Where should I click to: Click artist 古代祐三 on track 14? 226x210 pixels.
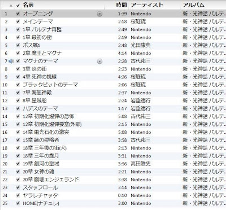click(x=141, y=116)
